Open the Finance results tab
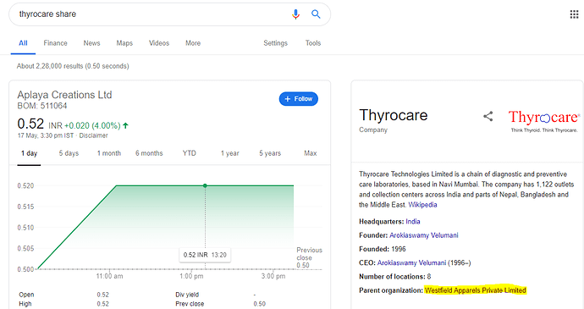Screen dimensions: 584x309 [x=55, y=43]
